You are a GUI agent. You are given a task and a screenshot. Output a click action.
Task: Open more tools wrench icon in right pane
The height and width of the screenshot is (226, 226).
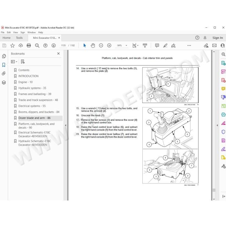click(x=223, y=166)
